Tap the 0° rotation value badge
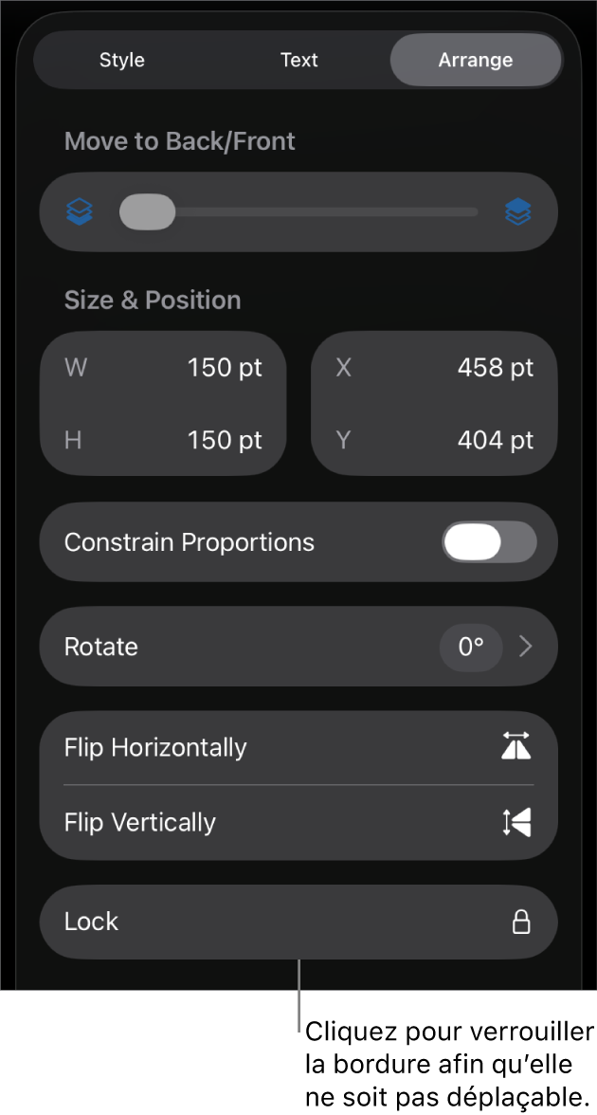The width and height of the screenshot is (597, 1115). [x=471, y=647]
